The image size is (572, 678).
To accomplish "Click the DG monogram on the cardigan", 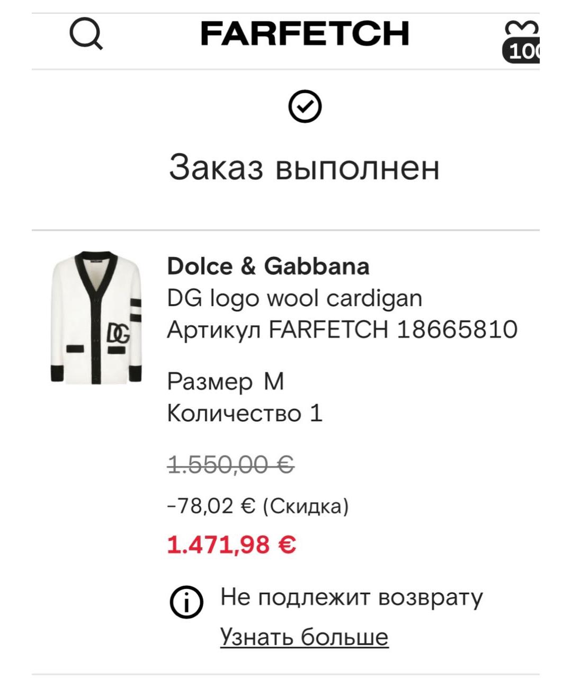I will tap(118, 333).
